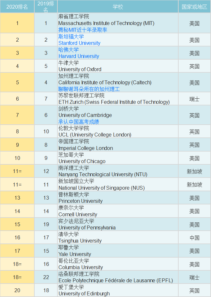Click the University of Oxford text
This screenshot has width=211, height=297.
click(80, 69)
